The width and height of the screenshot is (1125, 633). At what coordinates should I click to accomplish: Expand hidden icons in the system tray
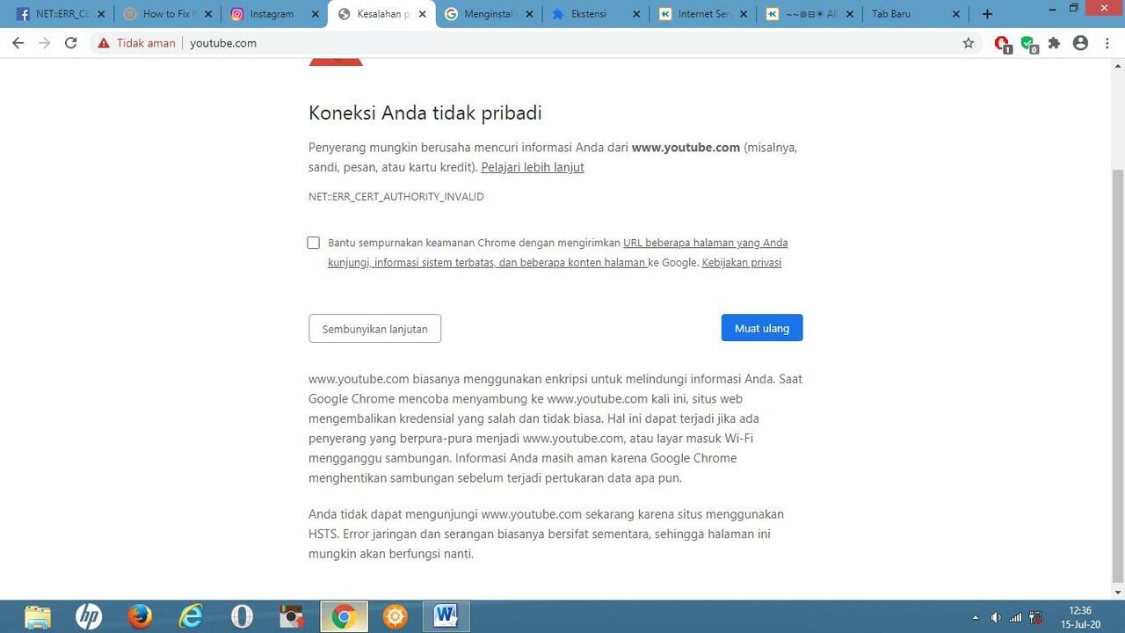pos(975,617)
